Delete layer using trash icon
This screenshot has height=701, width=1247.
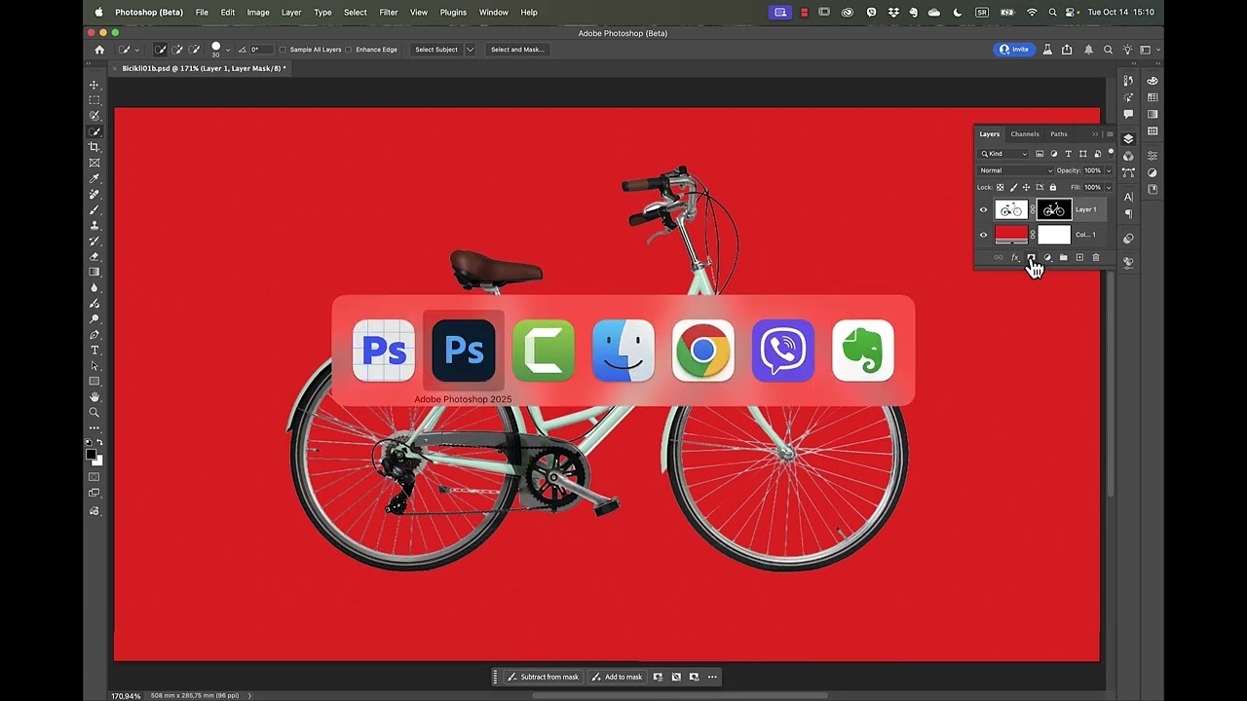click(1096, 258)
